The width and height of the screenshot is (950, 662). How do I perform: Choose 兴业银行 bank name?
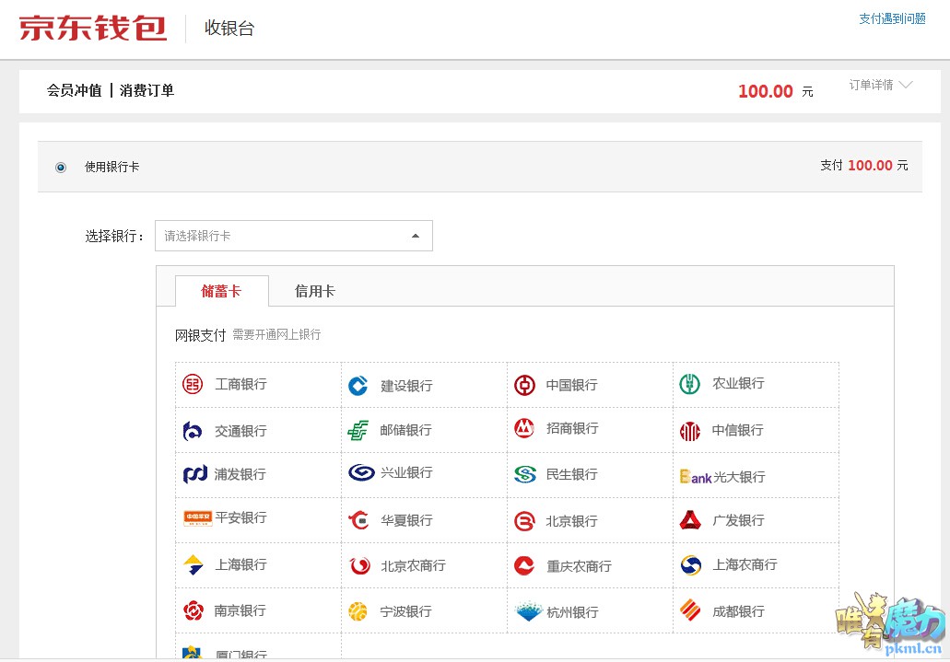406,472
